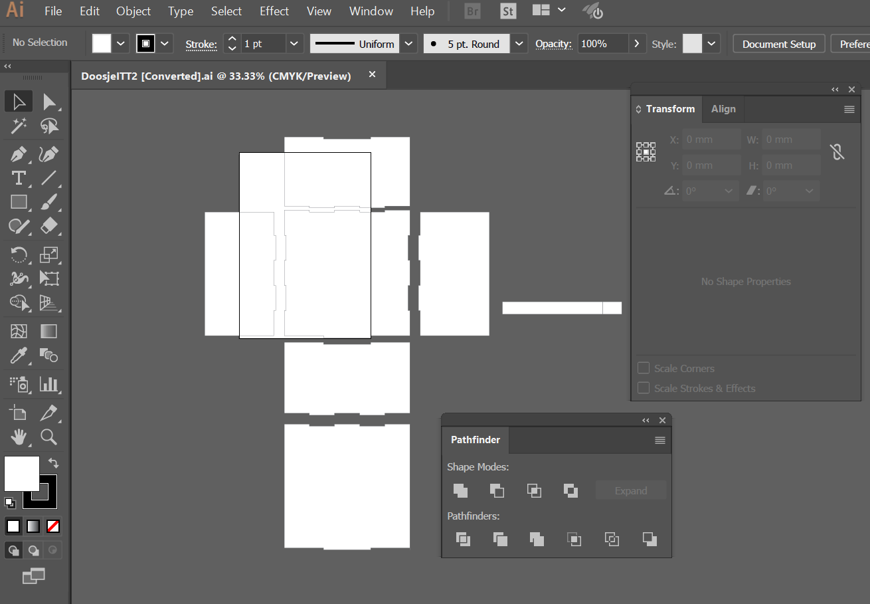870x604 pixels.
Task: Swap fill and stroke colors
Action: [x=54, y=463]
